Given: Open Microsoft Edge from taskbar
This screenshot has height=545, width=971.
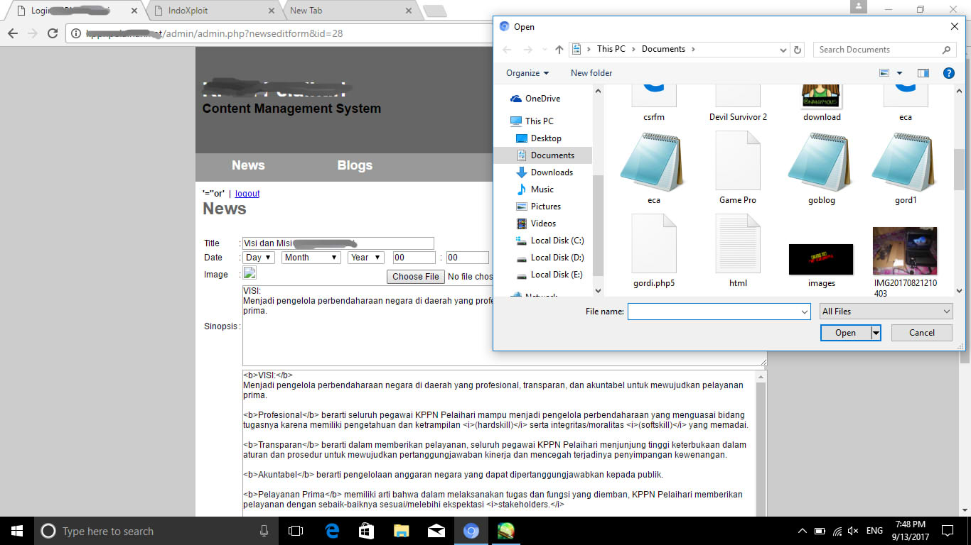Looking at the screenshot, I should click(x=332, y=531).
